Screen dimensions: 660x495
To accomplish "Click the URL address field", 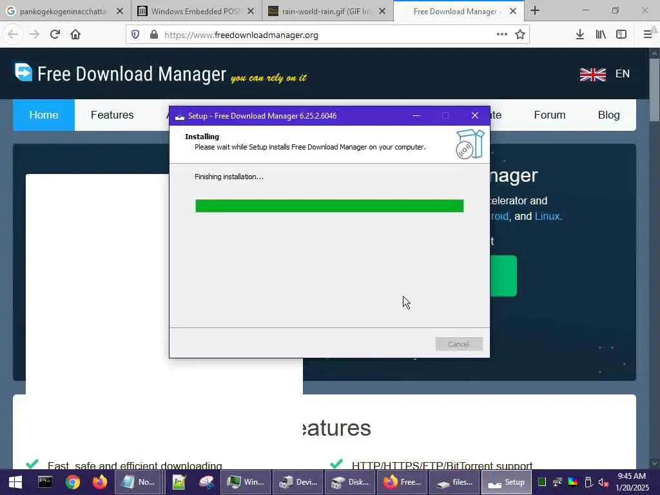I will [x=327, y=35].
